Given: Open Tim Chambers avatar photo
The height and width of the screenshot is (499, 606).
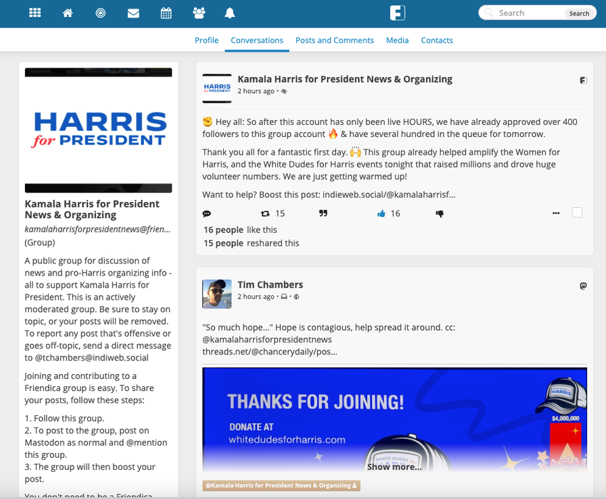Looking at the screenshot, I should point(217,294).
